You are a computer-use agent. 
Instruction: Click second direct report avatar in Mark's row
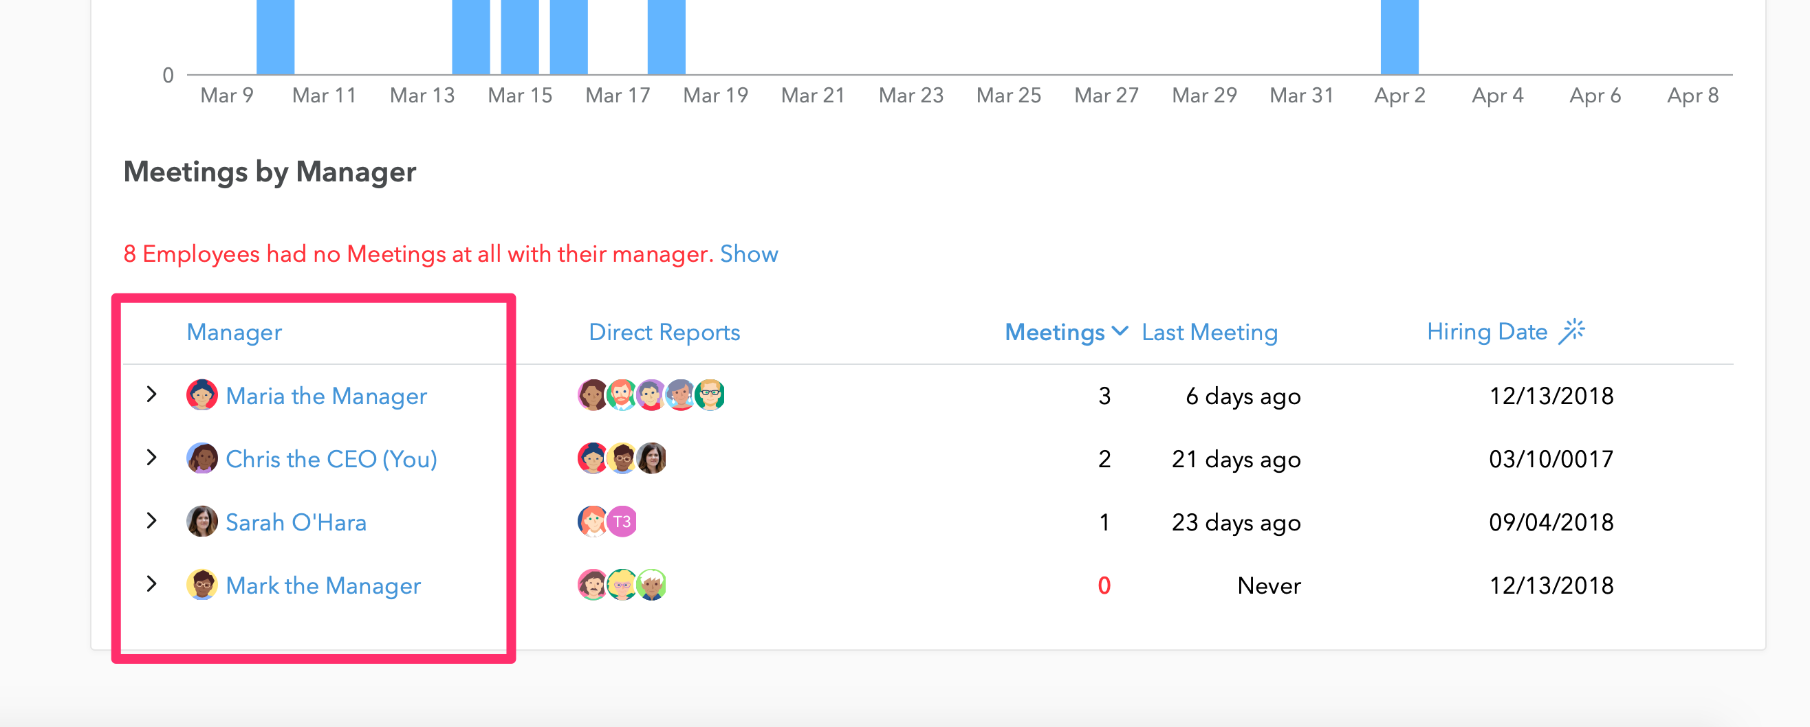click(622, 584)
